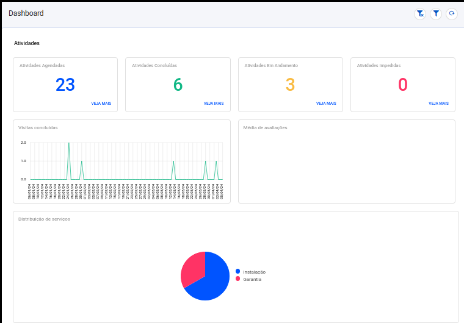Open VEJA MAIS for Atividades Impedidas

click(438, 104)
